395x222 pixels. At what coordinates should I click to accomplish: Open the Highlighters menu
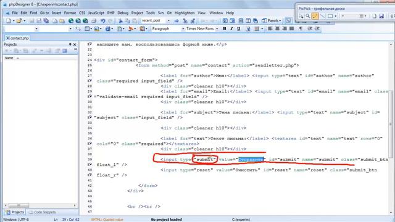(185, 13)
